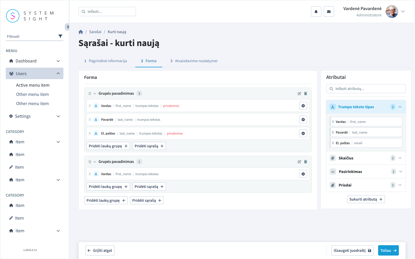Click Toliau to proceed
415x259 pixels.
(388, 250)
